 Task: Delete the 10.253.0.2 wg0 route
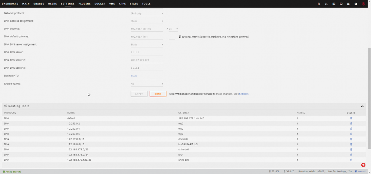coord(351,123)
